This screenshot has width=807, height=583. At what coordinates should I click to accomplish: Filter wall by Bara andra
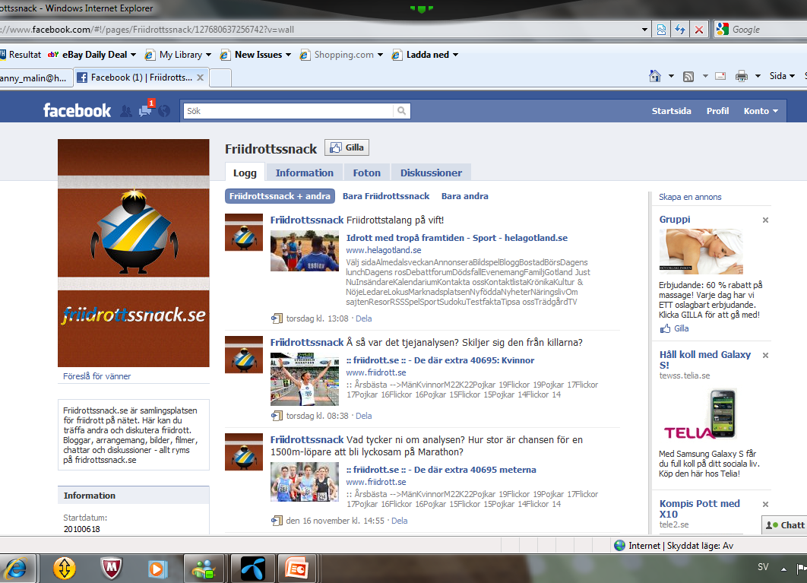[465, 196]
